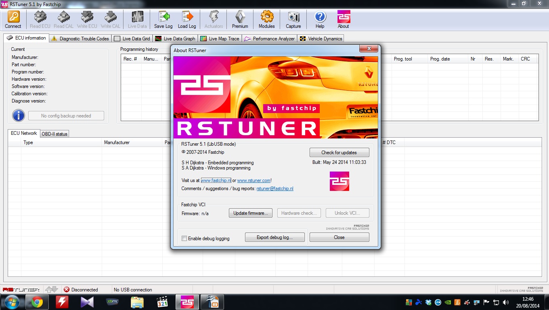Viewport: 549px width, 310px height.
Task: Switch to OBD-II status tab
Action: coord(54,134)
